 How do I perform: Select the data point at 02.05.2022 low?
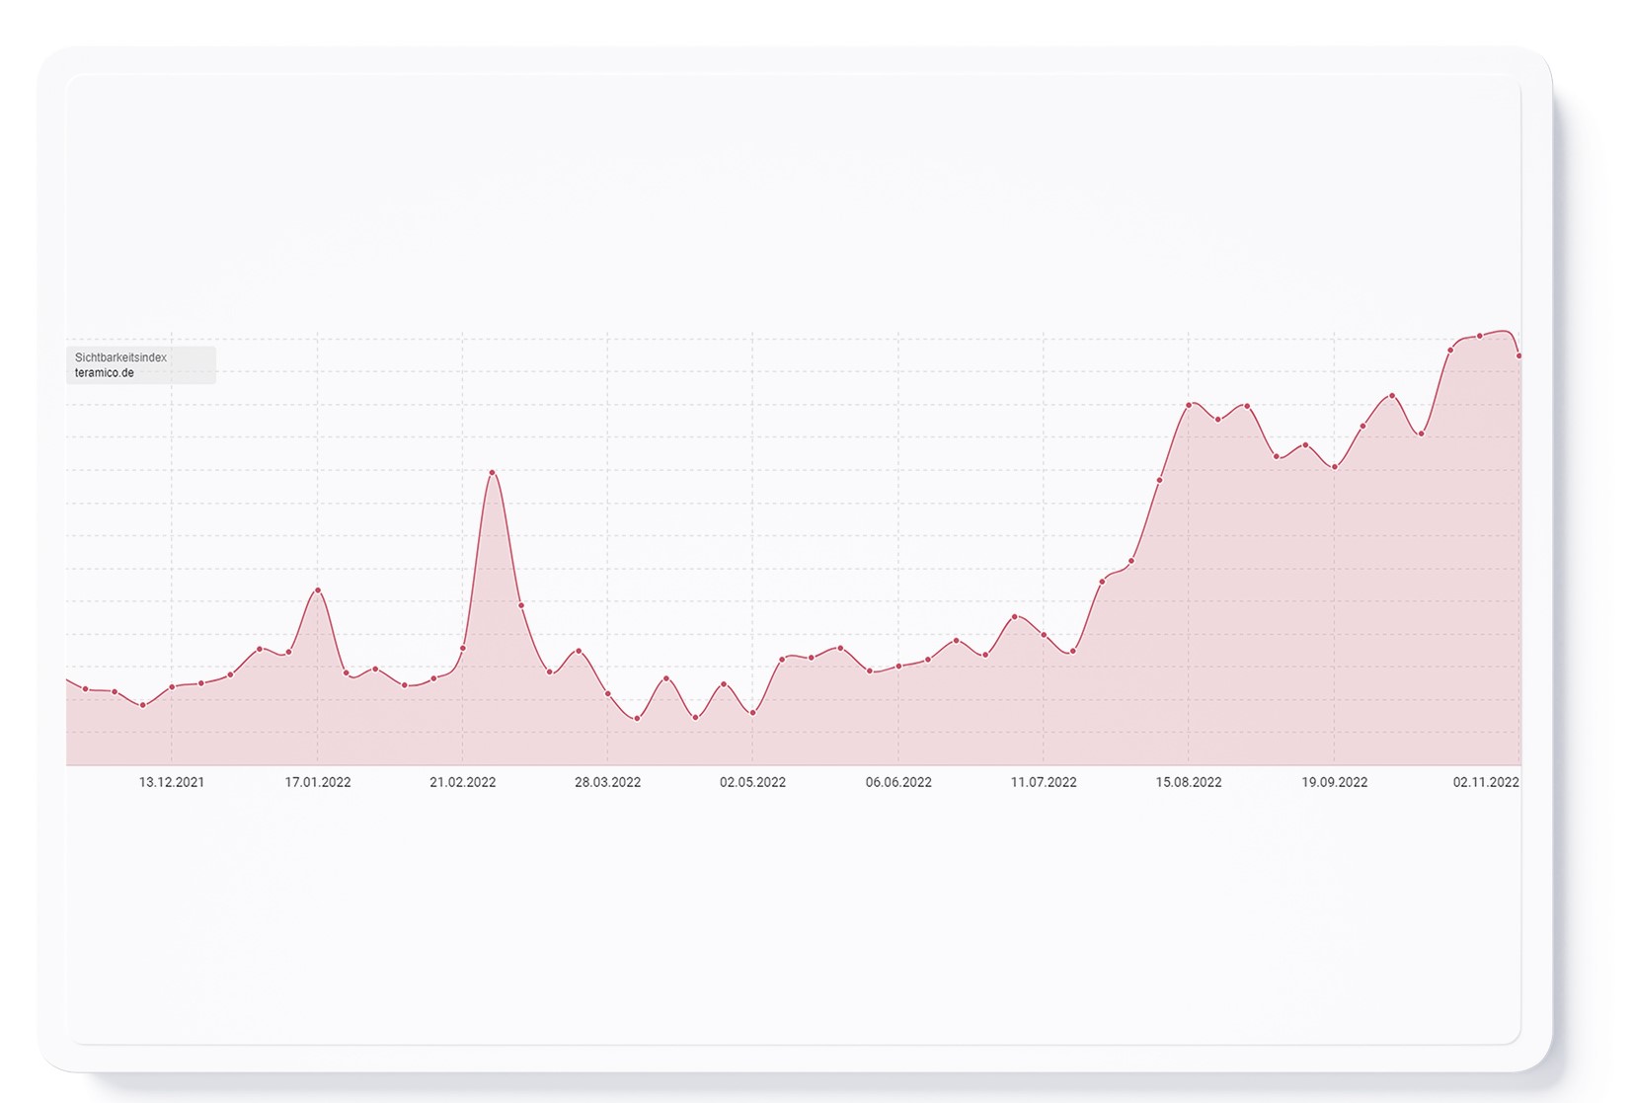tap(753, 713)
